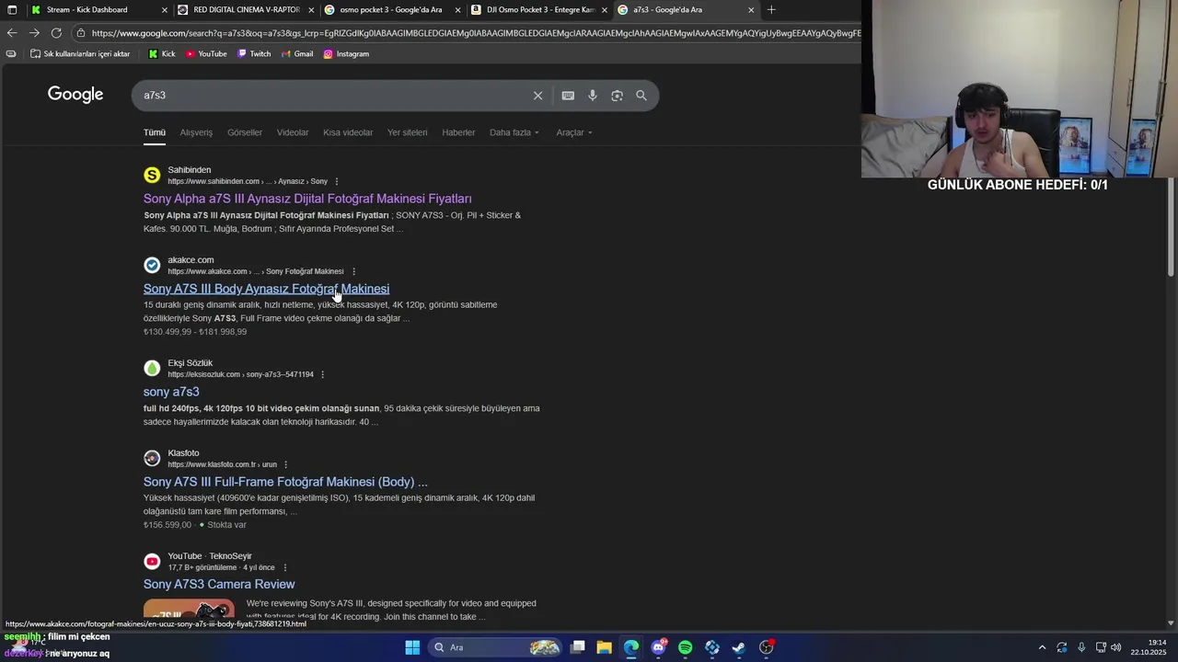This screenshot has height=662, width=1178.
Task: Switch to Görseller results tab
Action: [245, 132]
